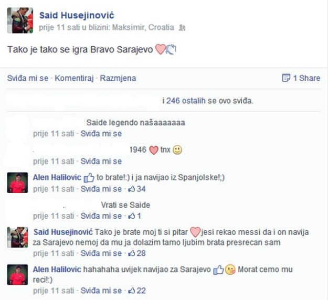Open Said Husejinović's name in post header
Viewport: 328px width, 300px height.
[x=77, y=15]
